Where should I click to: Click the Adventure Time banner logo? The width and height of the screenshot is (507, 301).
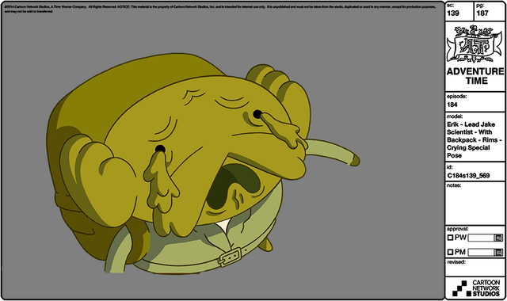click(x=475, y=44)
